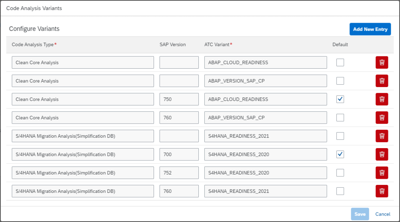
Task: Edit ATC Variant field in the version 752 row
Action: point(266,172)
